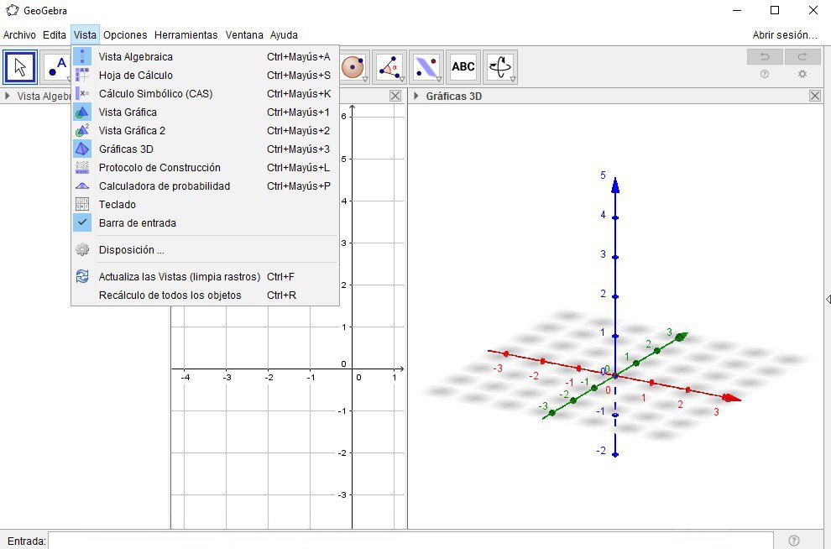Click Abrir sesión link
The image size is (831, 549).
pos(785,35)
